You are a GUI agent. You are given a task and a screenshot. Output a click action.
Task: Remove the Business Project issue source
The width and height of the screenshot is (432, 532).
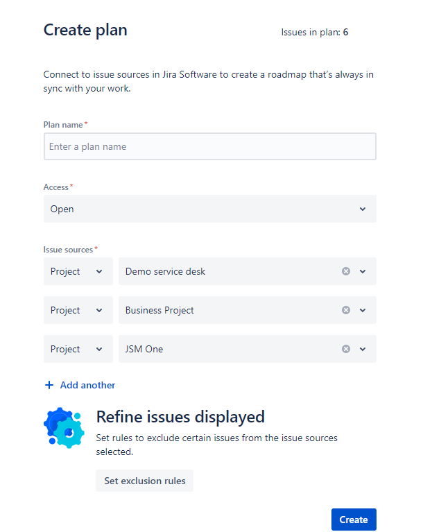click(x=345, y=310)
